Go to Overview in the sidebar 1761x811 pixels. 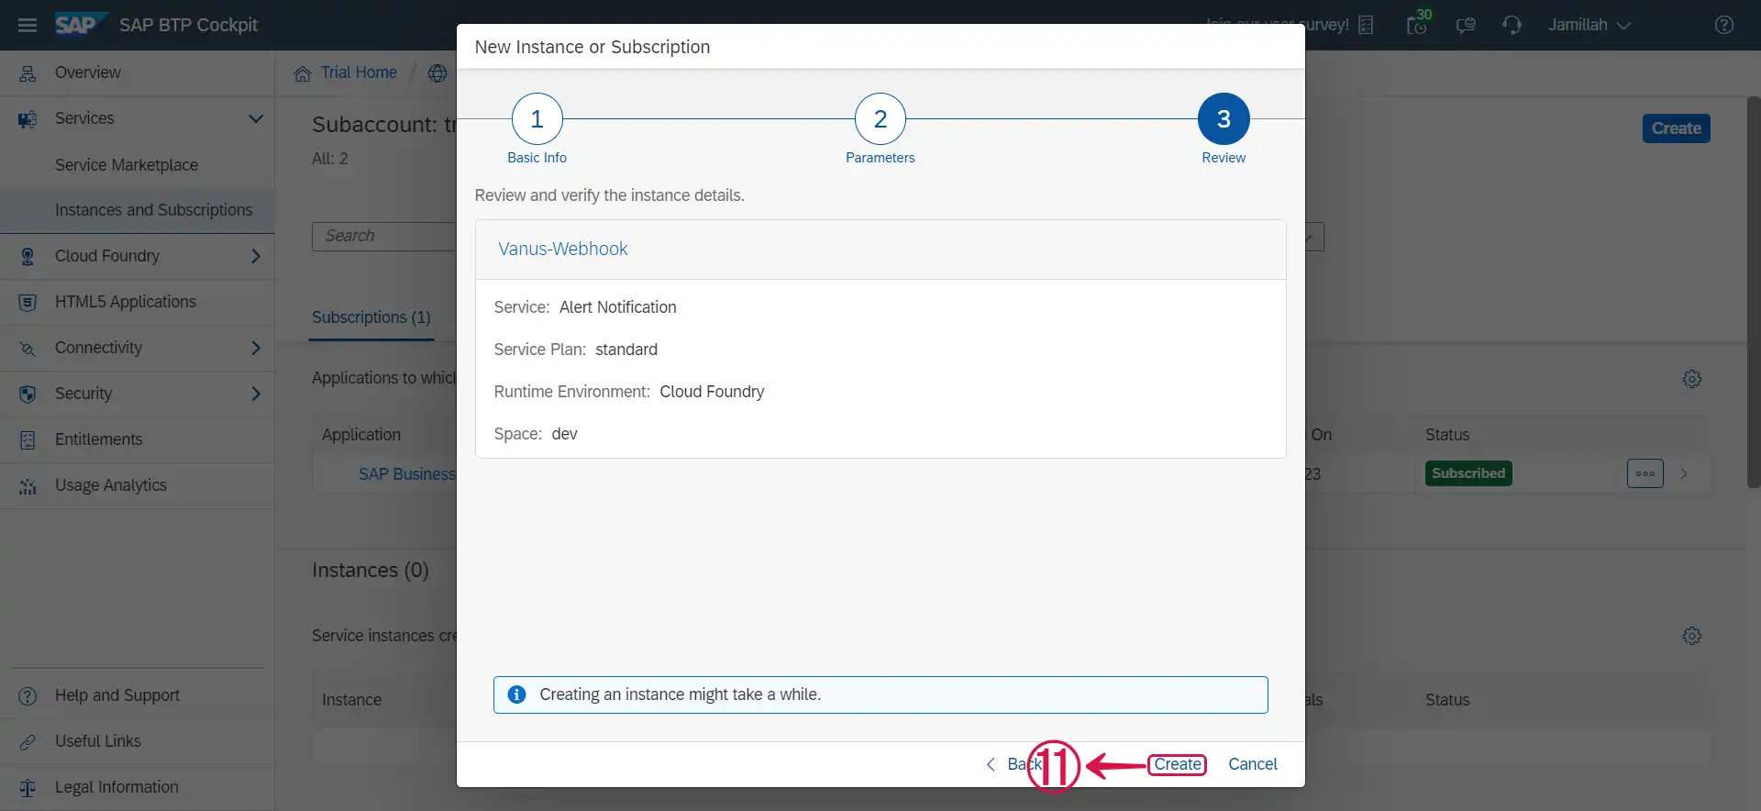click(x=87, y=72)
